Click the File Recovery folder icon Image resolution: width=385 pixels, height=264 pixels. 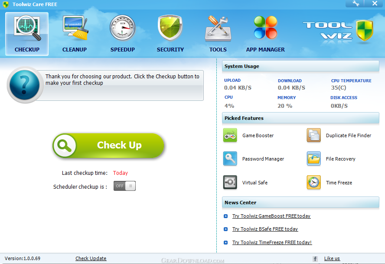[x=314, y=158]
